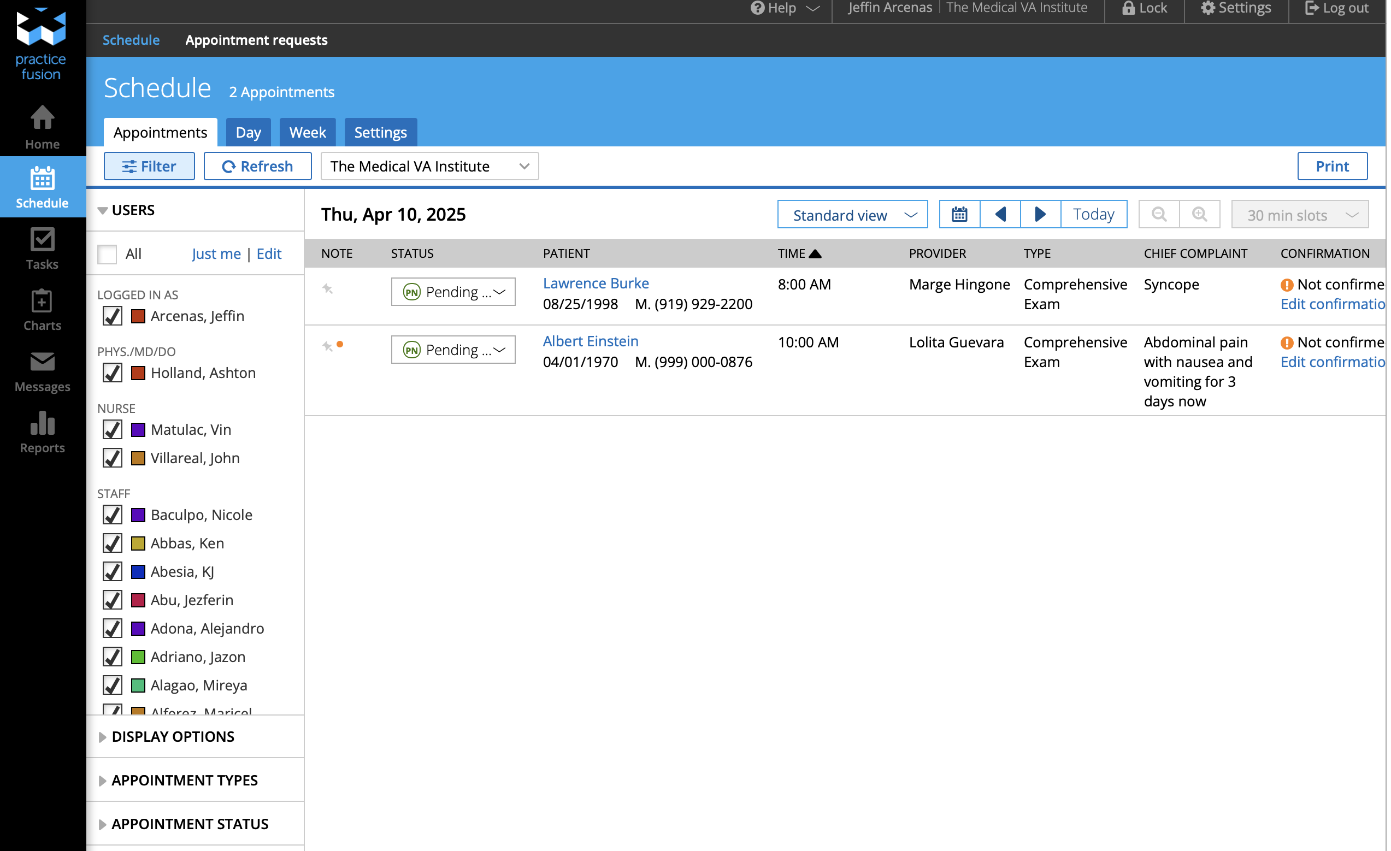This screenshot has height=851, width=1391.
Task: Open the Appointment requests menu item
Action: [x=256, y=40]
